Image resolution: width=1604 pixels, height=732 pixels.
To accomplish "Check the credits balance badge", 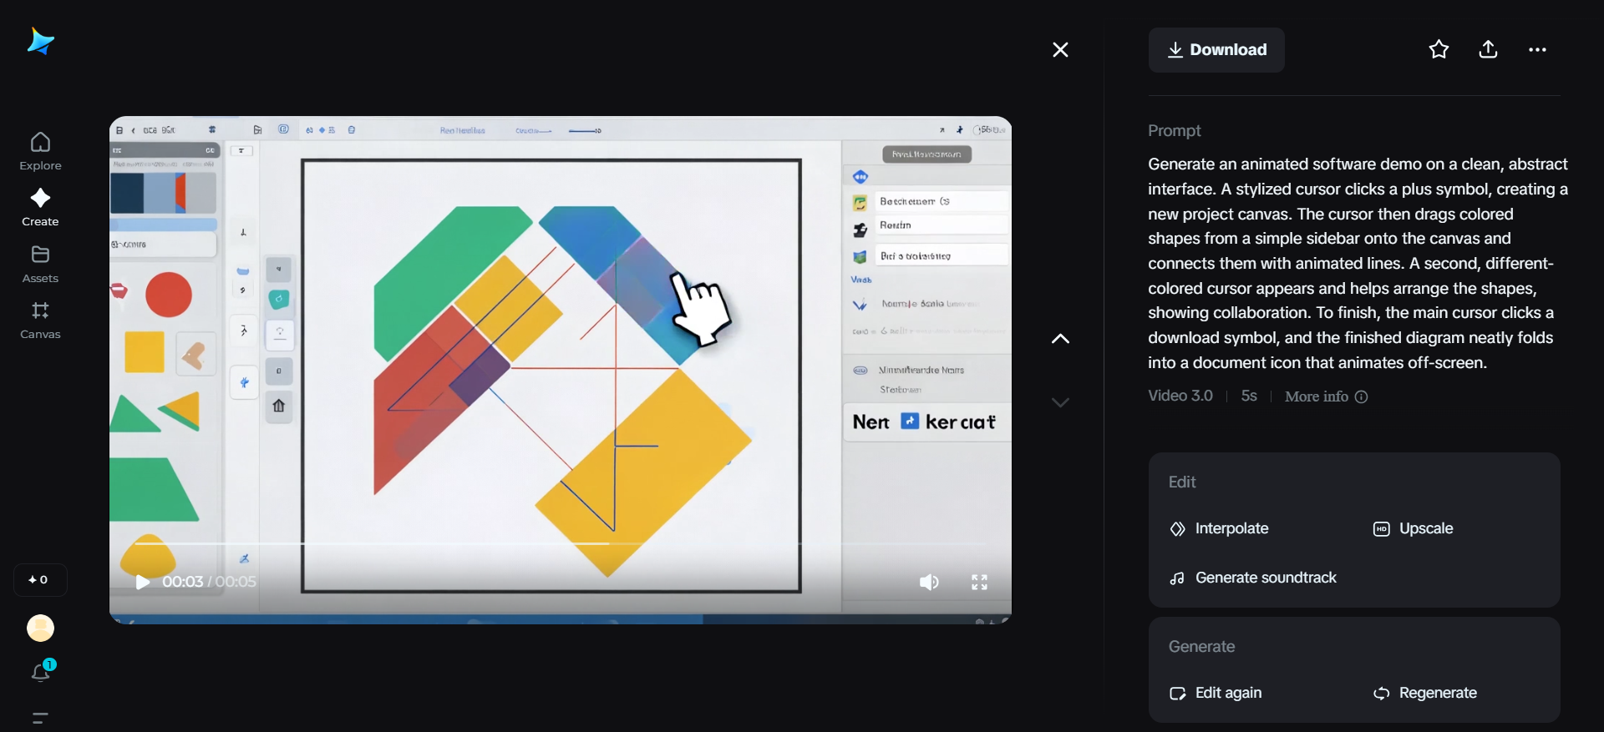I will [x=40, y=580].
